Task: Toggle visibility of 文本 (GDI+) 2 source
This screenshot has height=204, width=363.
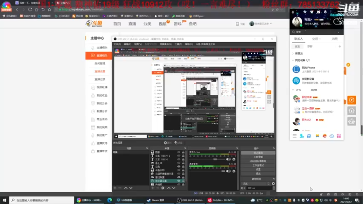Action: pos(179,155)
